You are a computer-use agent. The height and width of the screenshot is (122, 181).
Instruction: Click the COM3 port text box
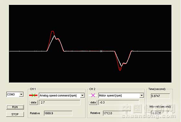13,94
